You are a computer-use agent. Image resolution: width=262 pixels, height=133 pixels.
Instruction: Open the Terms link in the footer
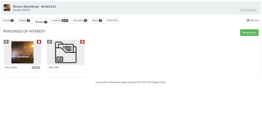(163, 82)
